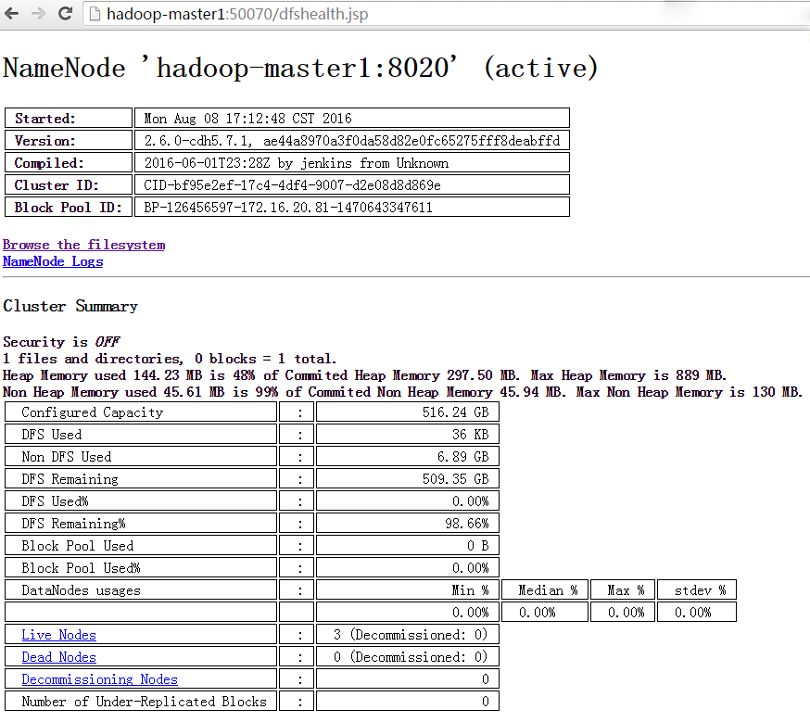Select the DFS Used% label

56,501
